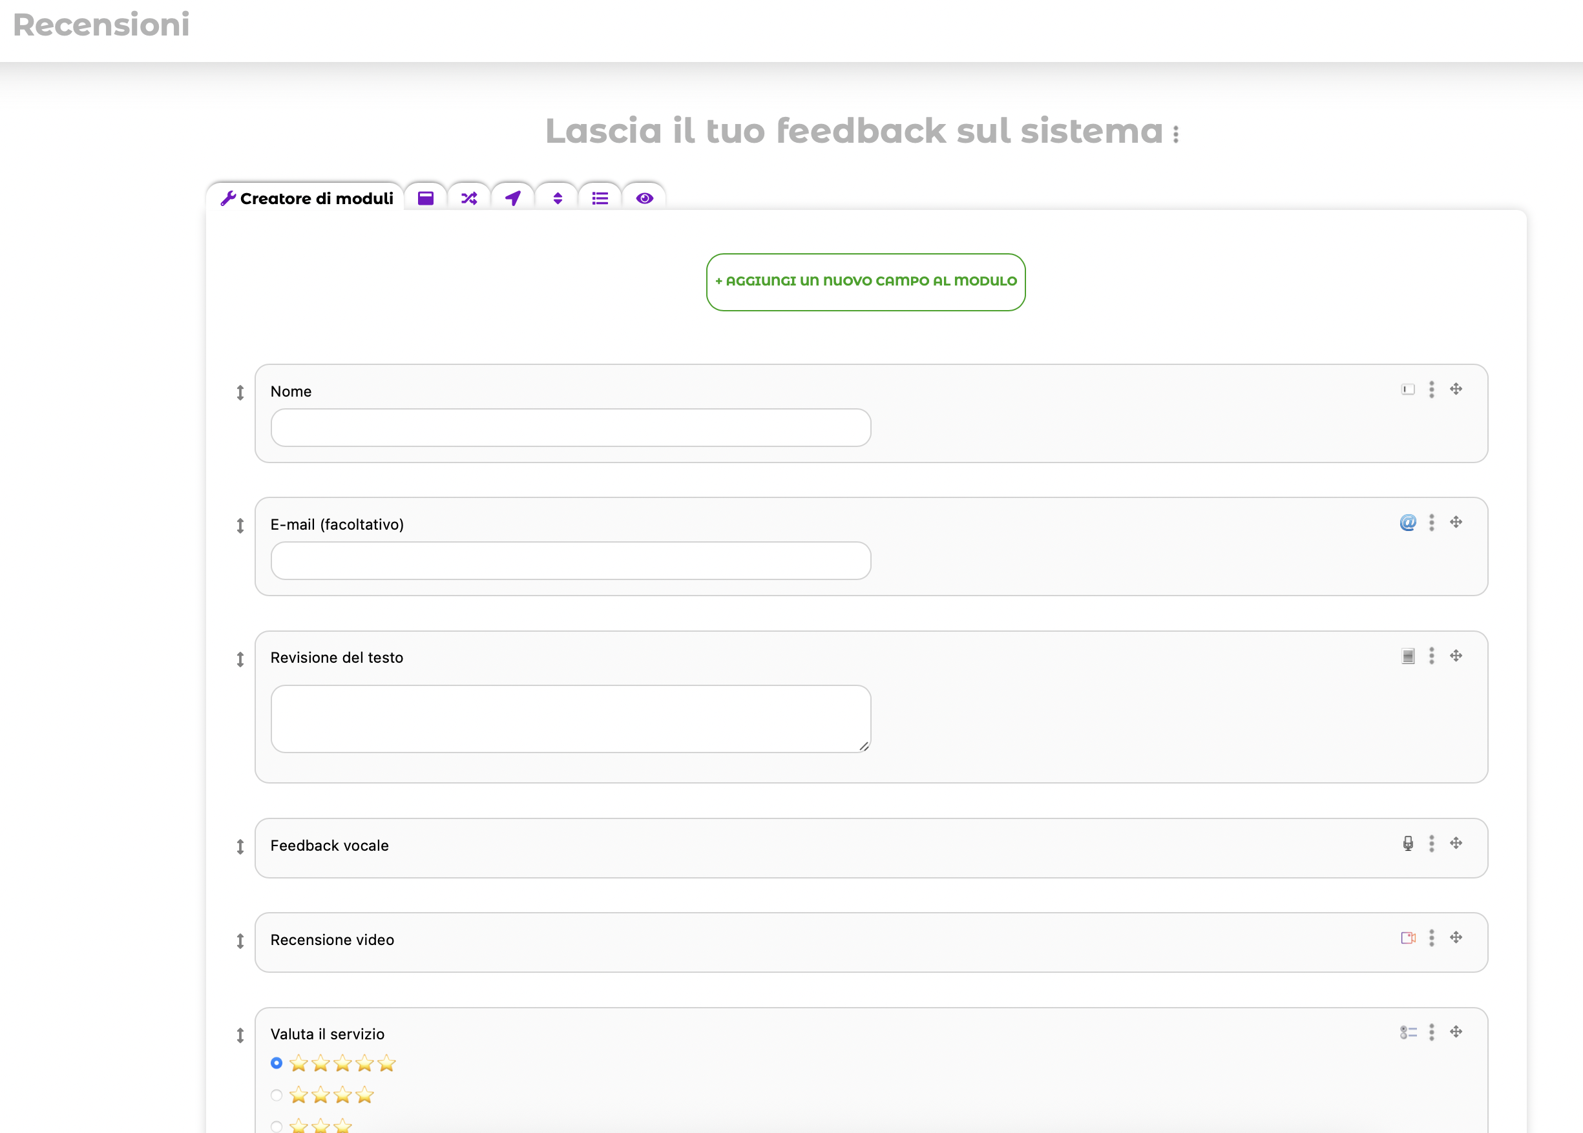The width and height of the screenshot is (1583, 1133).
Task: Open three-dot options for Feedback vocale
Action: pos(1431,844)
